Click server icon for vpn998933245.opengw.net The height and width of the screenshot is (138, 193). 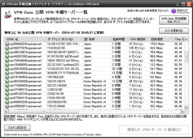pos(7,102)
